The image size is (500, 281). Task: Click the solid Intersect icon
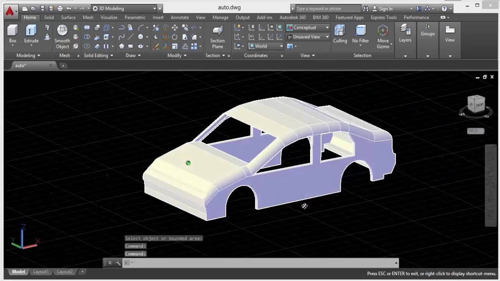[87, 46]
